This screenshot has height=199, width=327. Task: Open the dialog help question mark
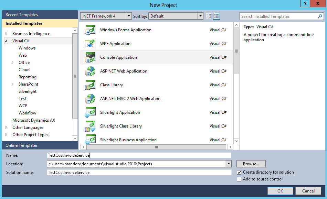point(305,3)
